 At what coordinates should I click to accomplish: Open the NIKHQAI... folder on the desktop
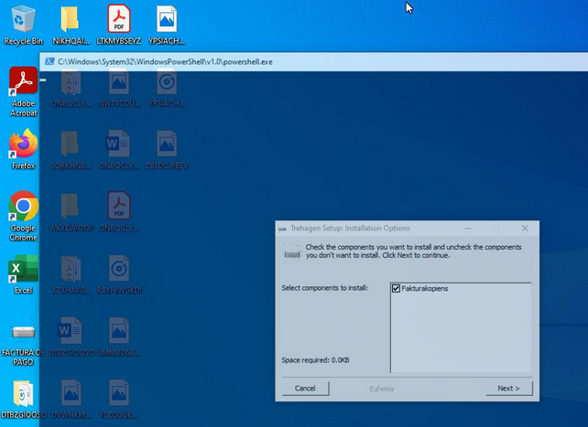tap(71, 26)
